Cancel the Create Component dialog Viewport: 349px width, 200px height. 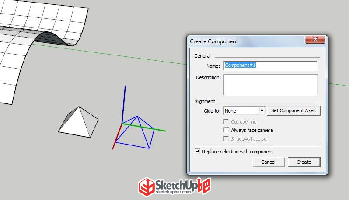coord(269,162)
